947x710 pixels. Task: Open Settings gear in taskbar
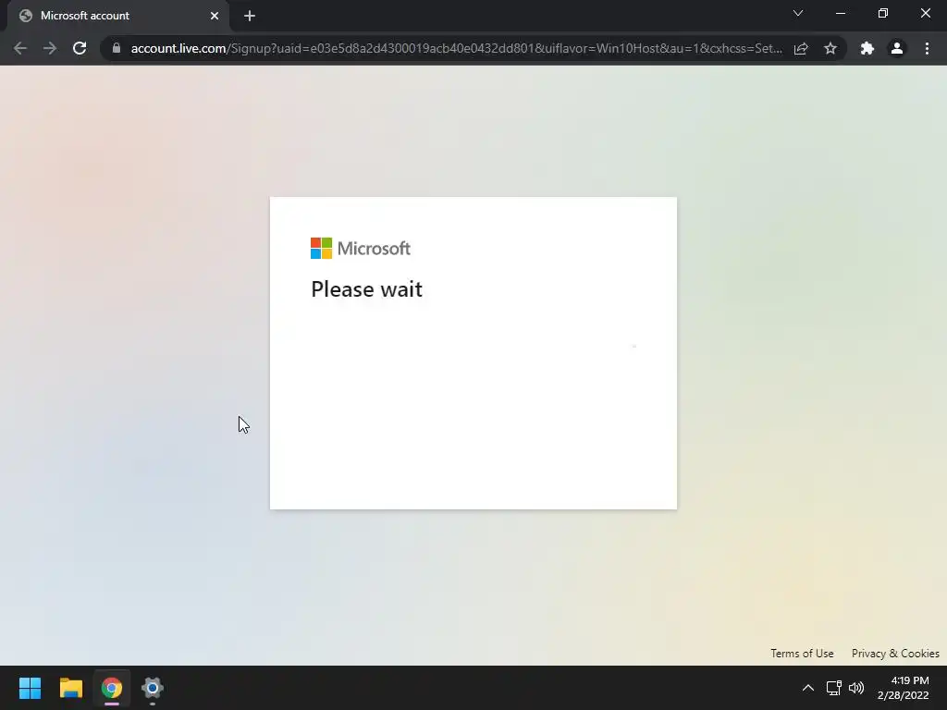pyautogui.click(x=153, y=688)
